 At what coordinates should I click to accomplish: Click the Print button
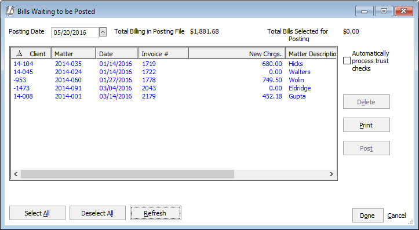366,125
